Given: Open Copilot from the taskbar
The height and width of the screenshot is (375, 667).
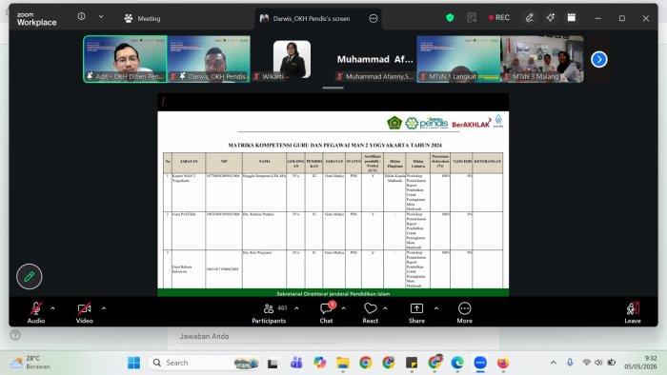Looking at the screenshot, I should pyautogui.click(x=319, y=363).
